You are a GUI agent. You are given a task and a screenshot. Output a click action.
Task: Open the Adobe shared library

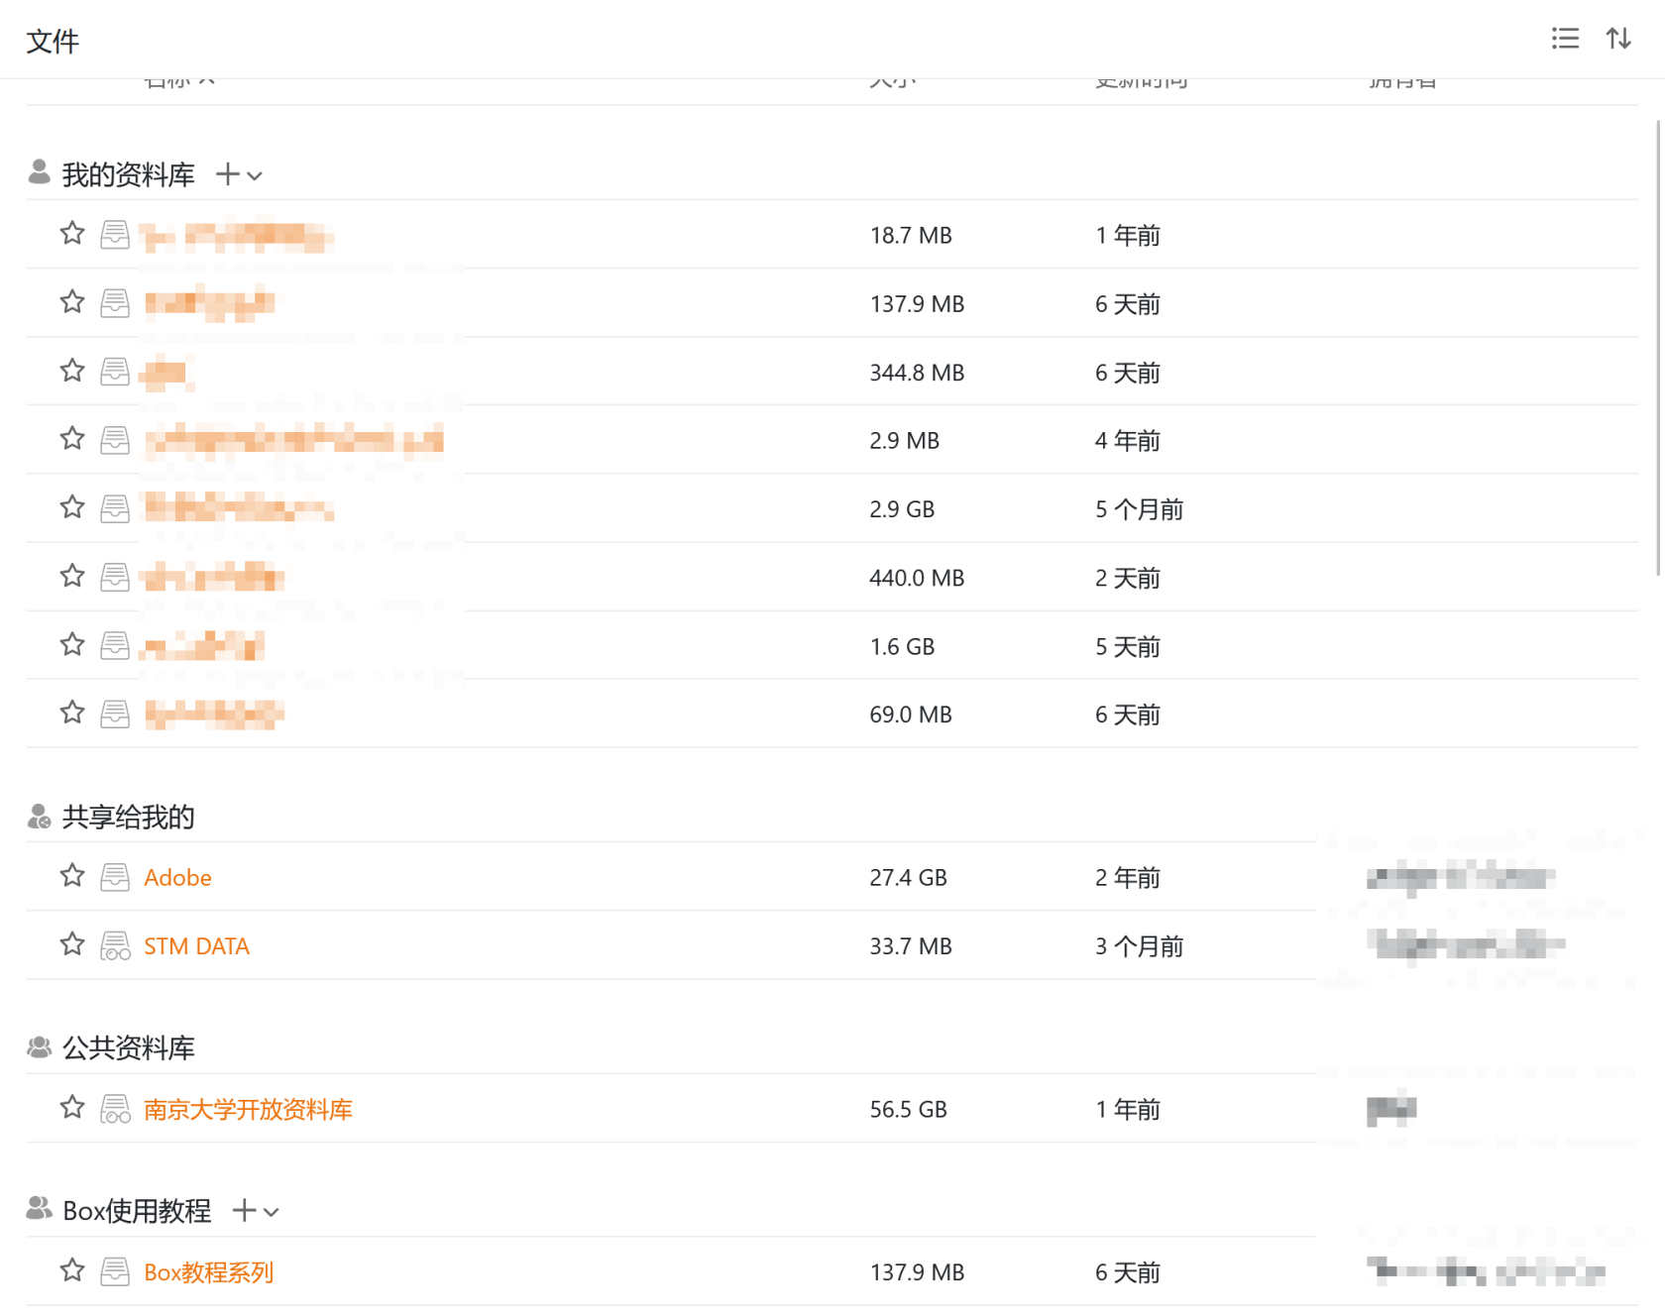click(177, 878)
